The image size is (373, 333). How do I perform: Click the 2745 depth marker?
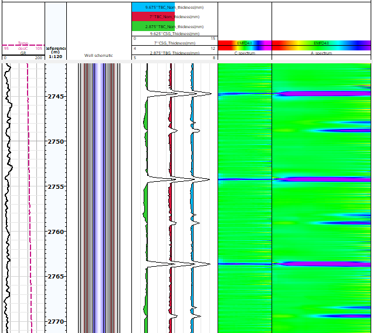57,96
